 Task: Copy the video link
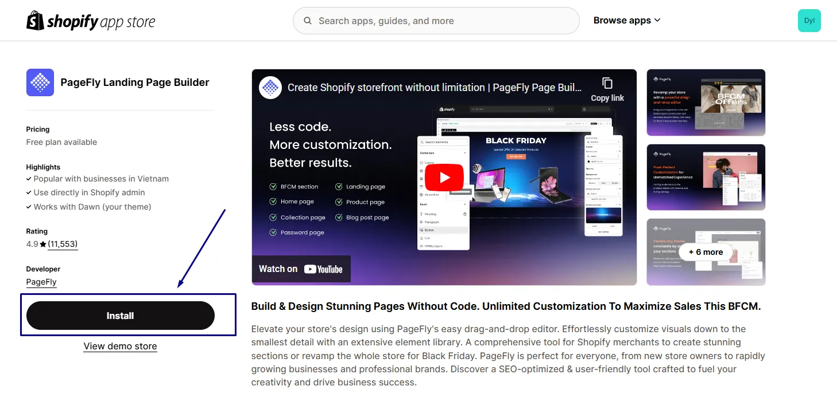point(607,89)
